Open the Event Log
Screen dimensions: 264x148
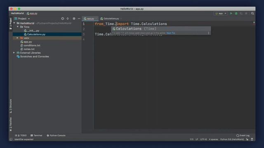pos(243,135)
